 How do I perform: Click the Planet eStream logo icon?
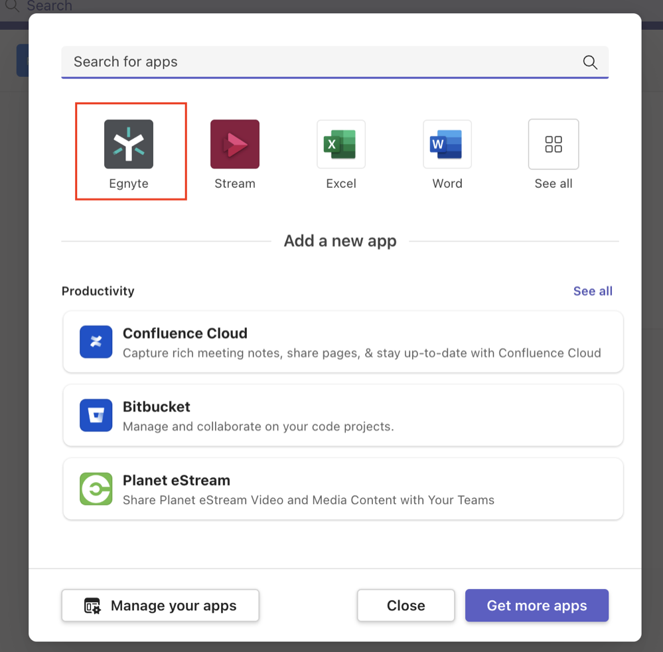coord(96,489)
